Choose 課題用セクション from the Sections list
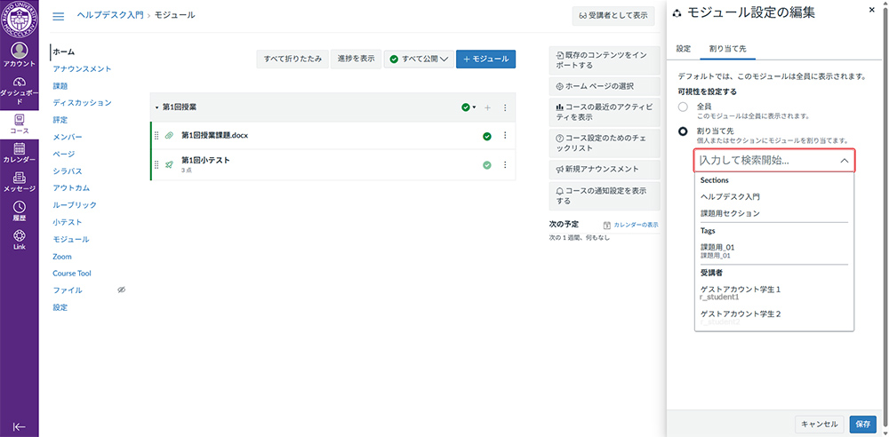The image size is (889, 437). tap(730, 213)
